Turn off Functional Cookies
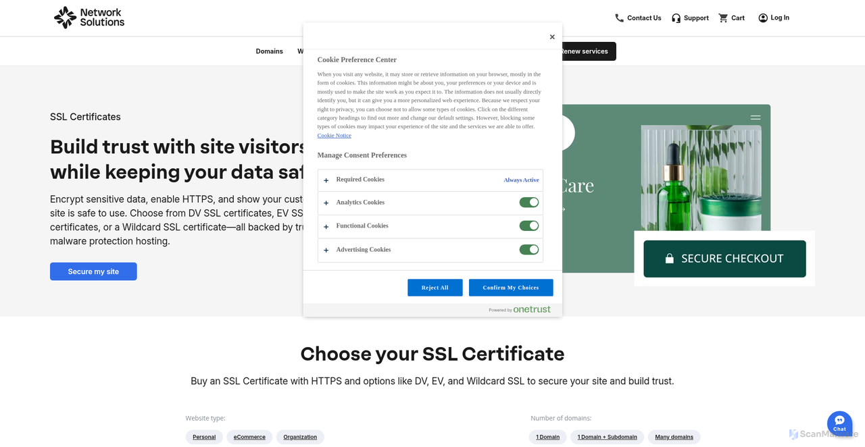The image size is (865, 447). [529, 226]
